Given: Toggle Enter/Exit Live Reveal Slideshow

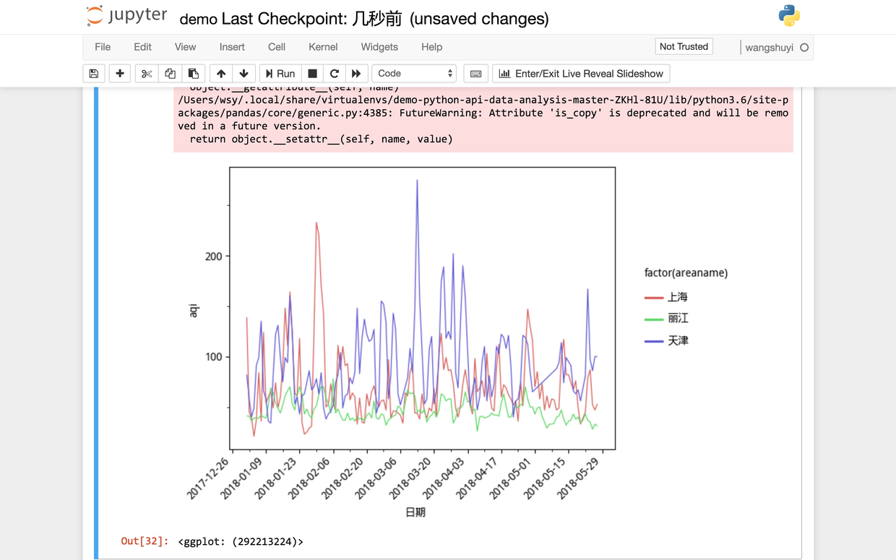Looking at the screenshot, I should pyautogui.click(x=581, y=74).
